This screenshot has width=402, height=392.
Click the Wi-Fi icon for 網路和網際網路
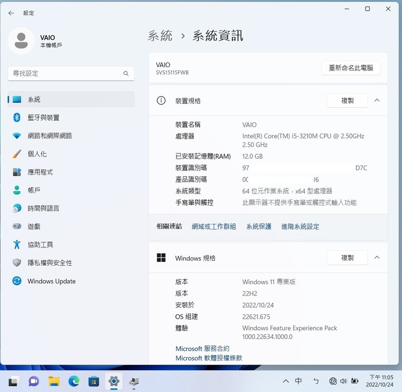17,136
